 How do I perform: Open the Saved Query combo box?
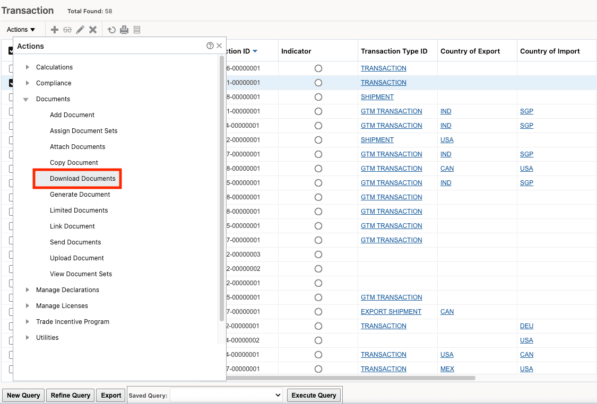(x=227, y=395)
